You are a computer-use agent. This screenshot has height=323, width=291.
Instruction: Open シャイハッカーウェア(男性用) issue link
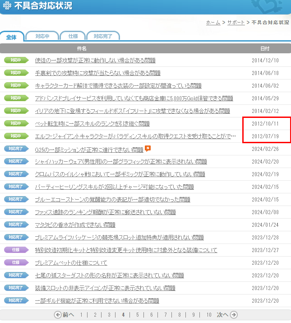(x=121, y=162)
